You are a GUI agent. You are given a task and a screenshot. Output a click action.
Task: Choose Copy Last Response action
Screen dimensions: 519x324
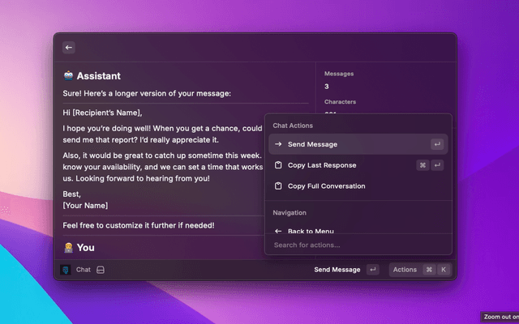coord(322,165)
